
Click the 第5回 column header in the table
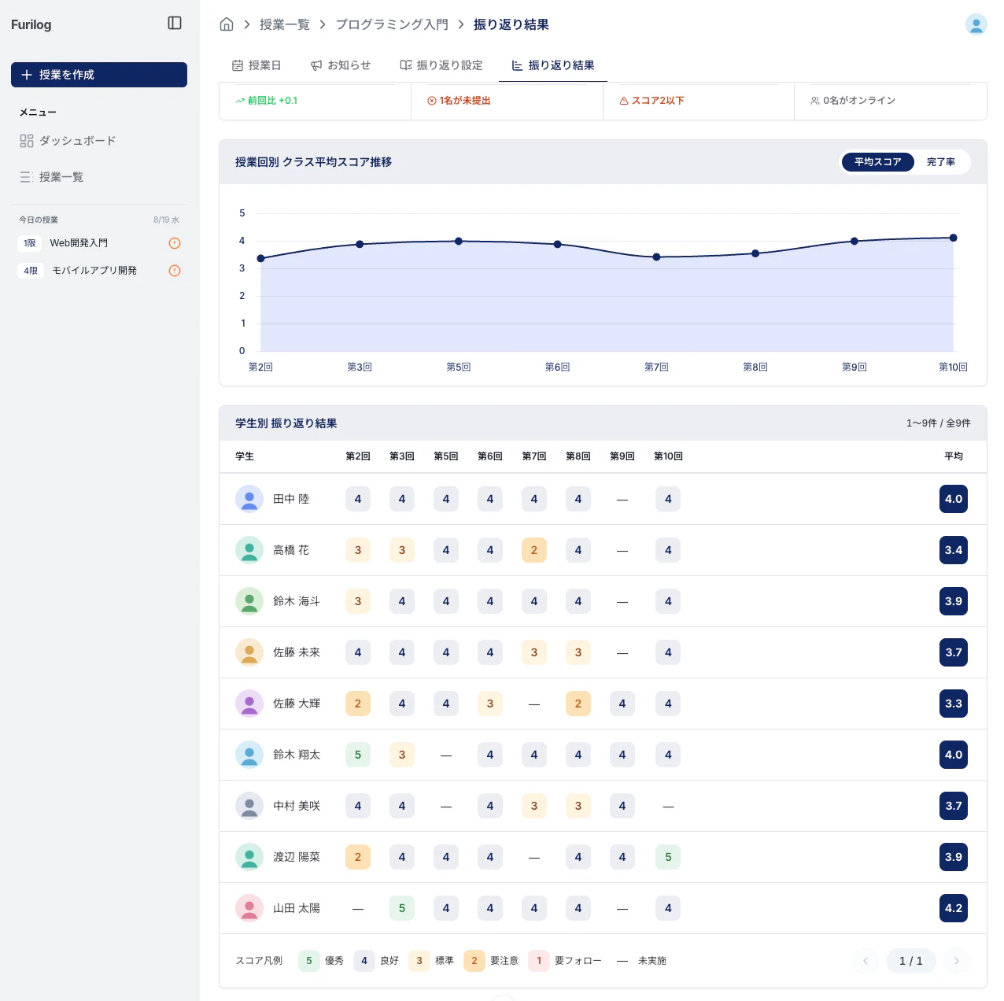coord(446,456)
